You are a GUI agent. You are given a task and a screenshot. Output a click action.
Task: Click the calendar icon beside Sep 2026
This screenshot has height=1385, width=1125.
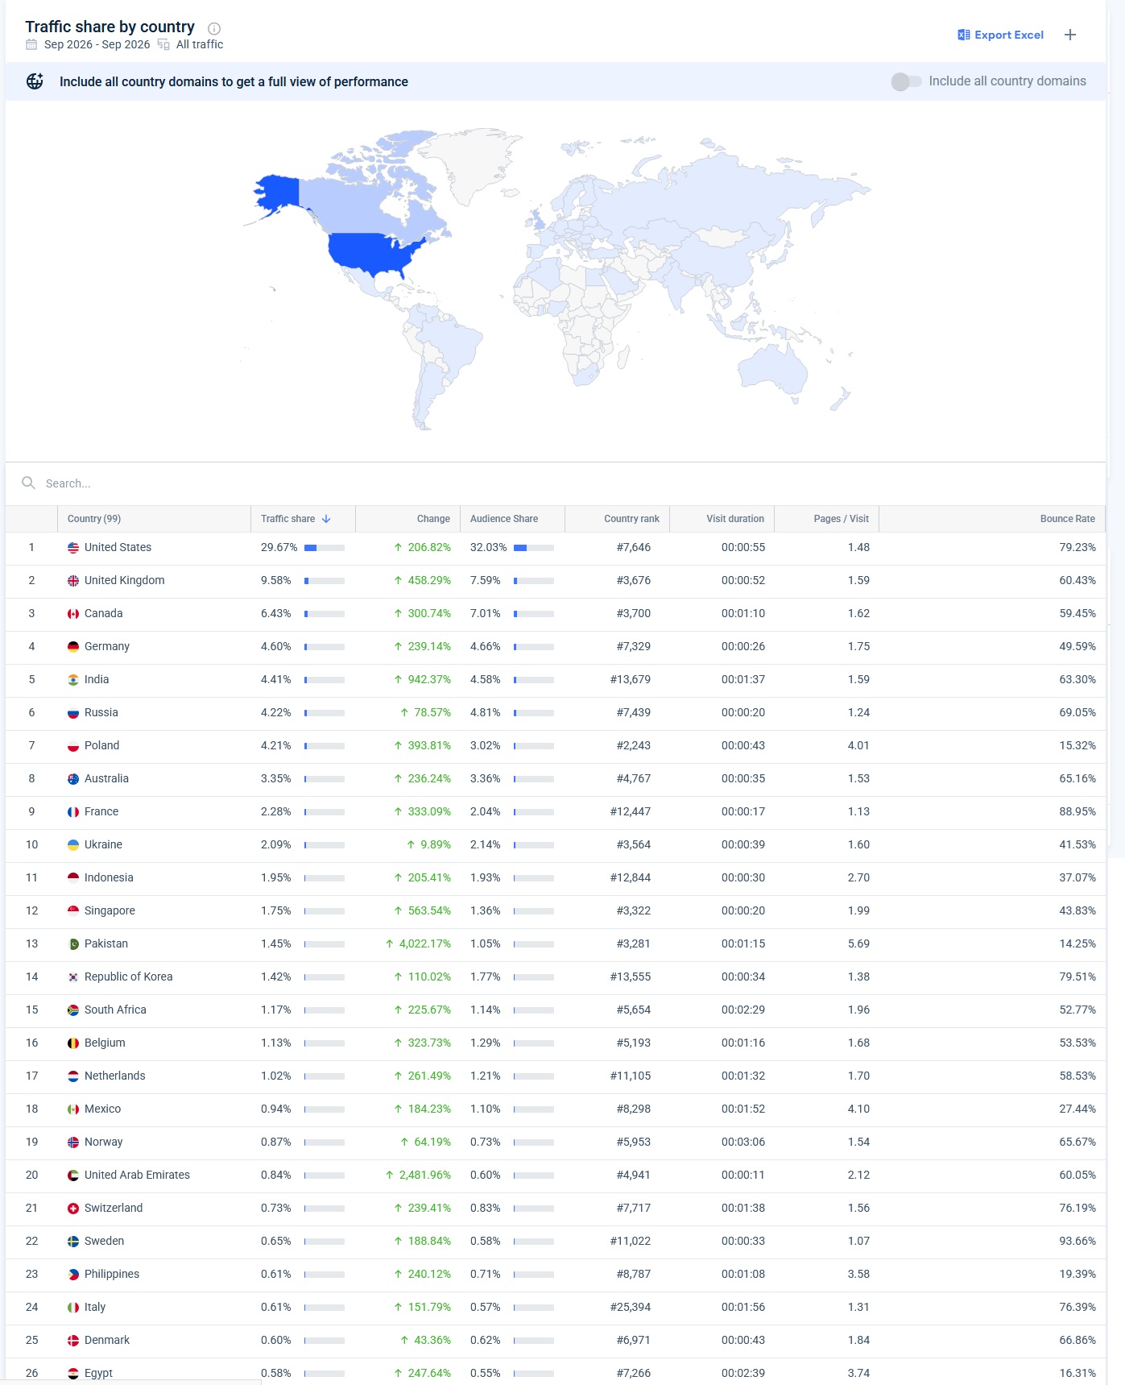pyautogui.click(x=31, y=44)
